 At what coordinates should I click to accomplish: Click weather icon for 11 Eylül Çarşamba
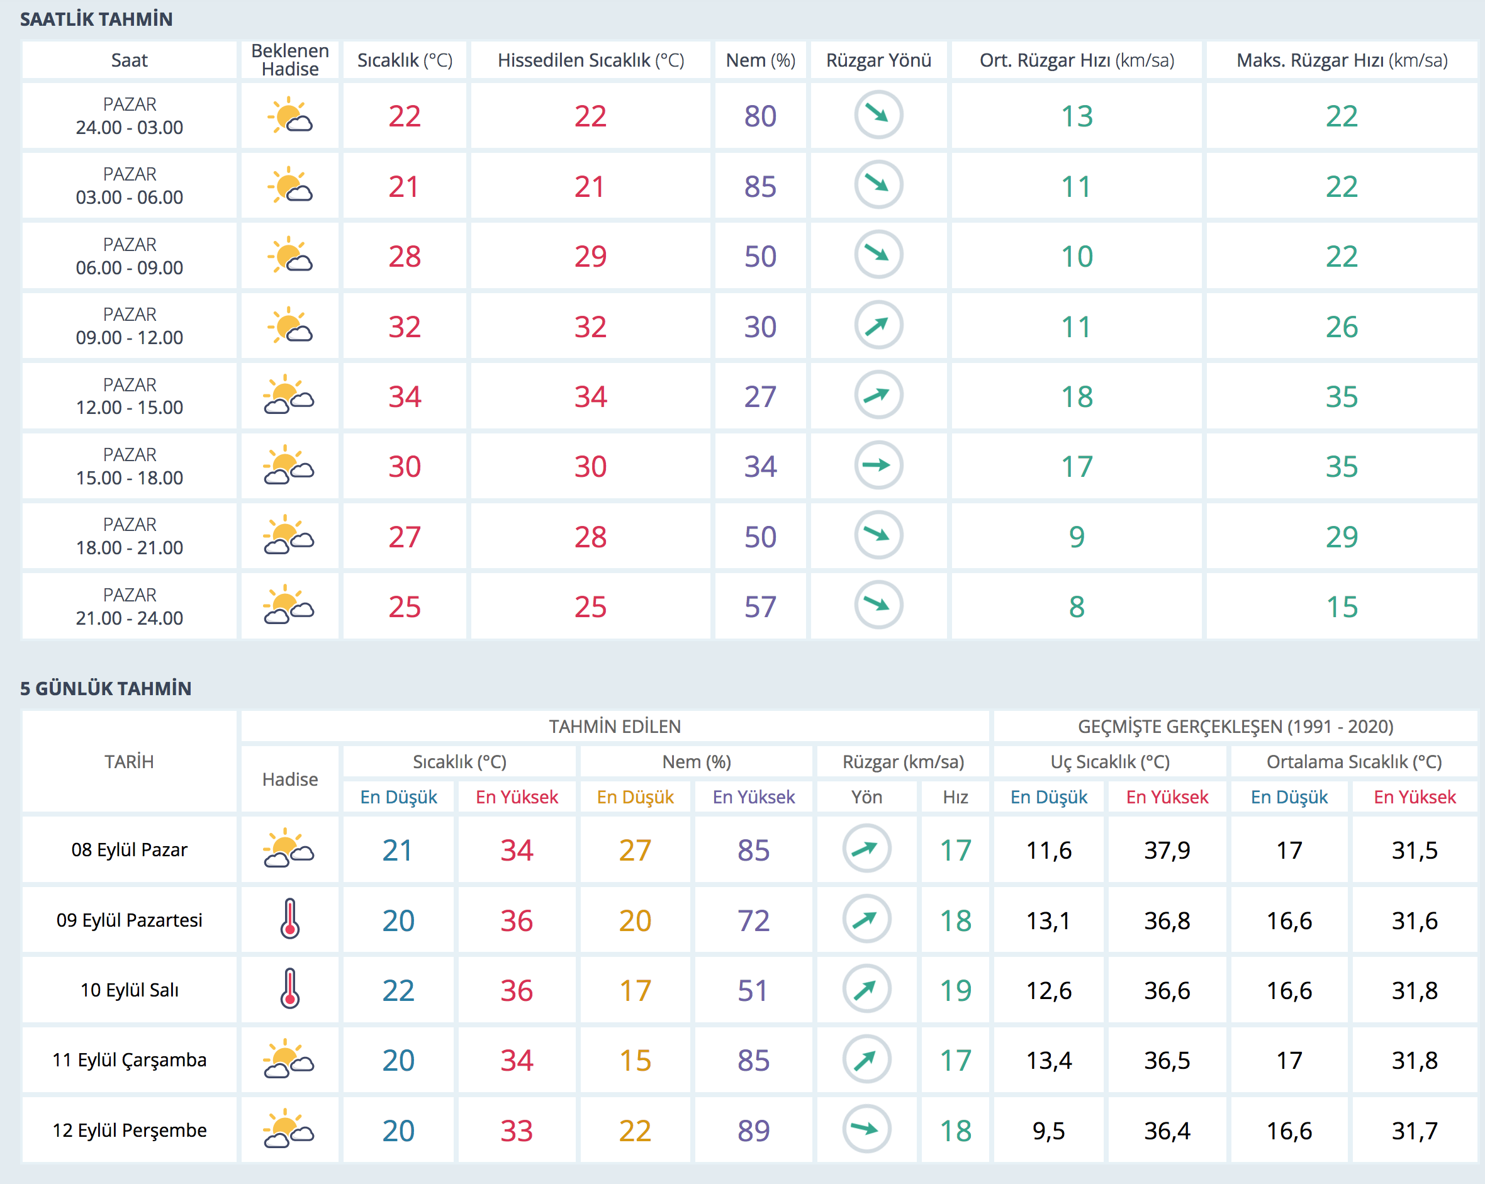click(x=289, y=1059)
